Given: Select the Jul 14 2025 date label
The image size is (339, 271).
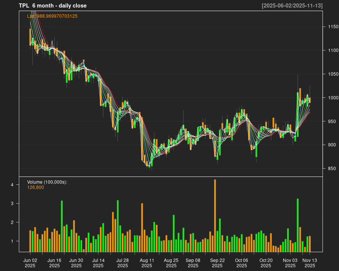Looking at the screenshot, I should click(x=98, y=263).
